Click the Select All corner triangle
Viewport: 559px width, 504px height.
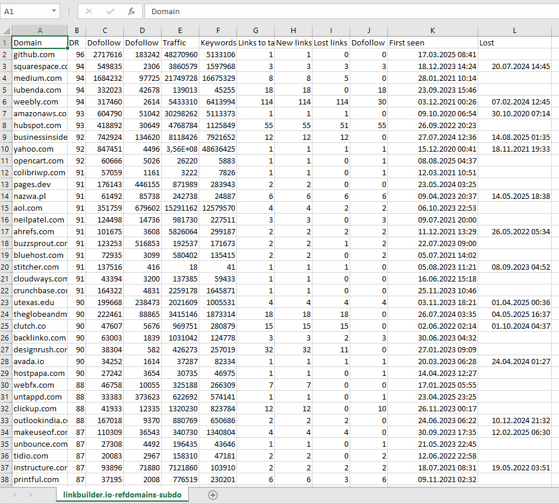click(6, 30)
